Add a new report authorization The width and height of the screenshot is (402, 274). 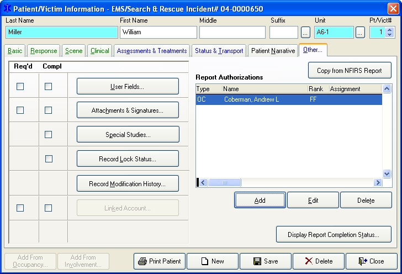[260, 201]
